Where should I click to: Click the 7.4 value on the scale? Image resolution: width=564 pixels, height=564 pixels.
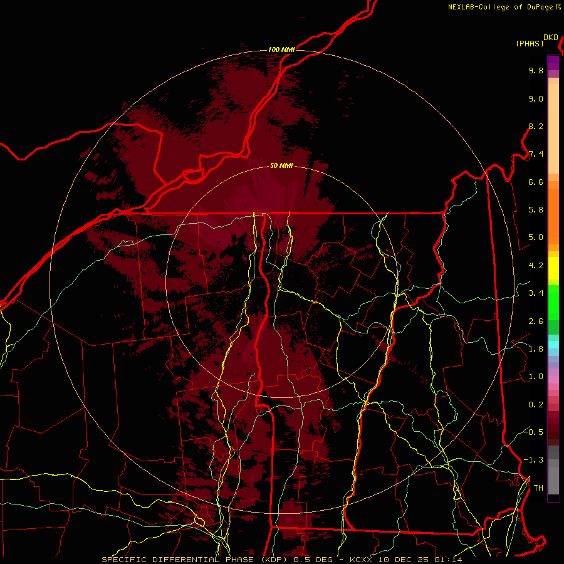536,154
